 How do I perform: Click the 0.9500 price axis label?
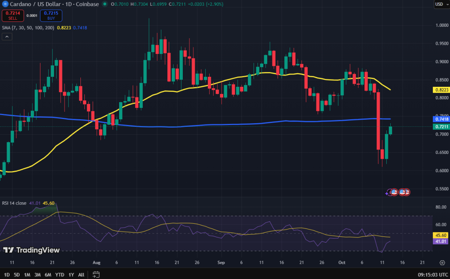442,43
